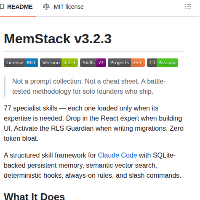Click "UI. Activate the RLS Guardian" line
The width and height of the screenshot is (200, 200).
pos(93,129)
